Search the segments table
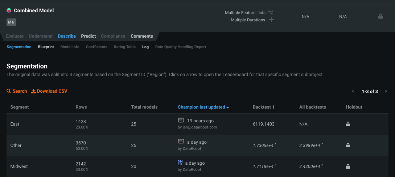Image resolution: width=395 pixels, height=177 pixels. point(17,91)
